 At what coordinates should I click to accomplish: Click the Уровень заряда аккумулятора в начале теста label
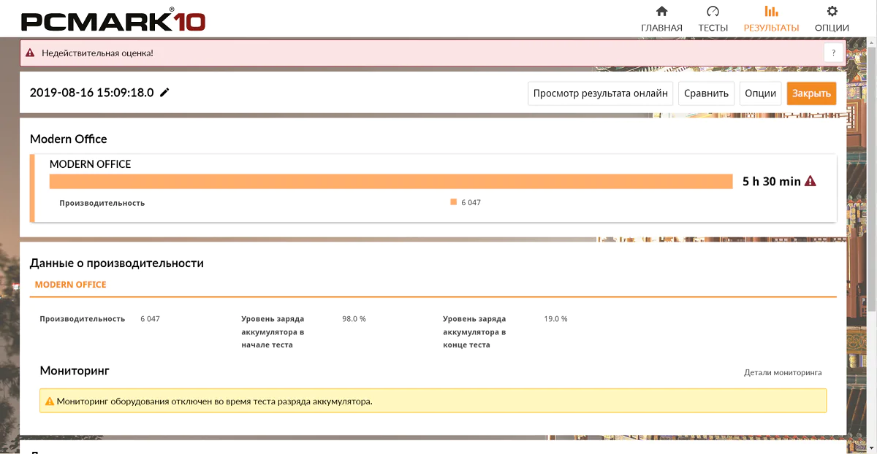273,331
